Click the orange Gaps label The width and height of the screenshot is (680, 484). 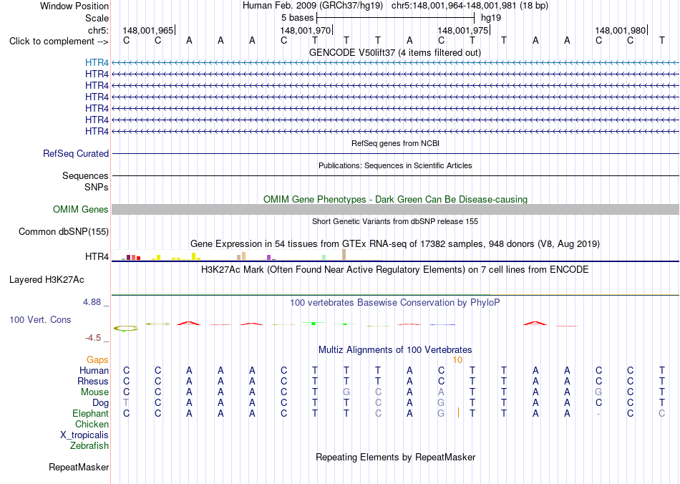click(x=97, y=359)
